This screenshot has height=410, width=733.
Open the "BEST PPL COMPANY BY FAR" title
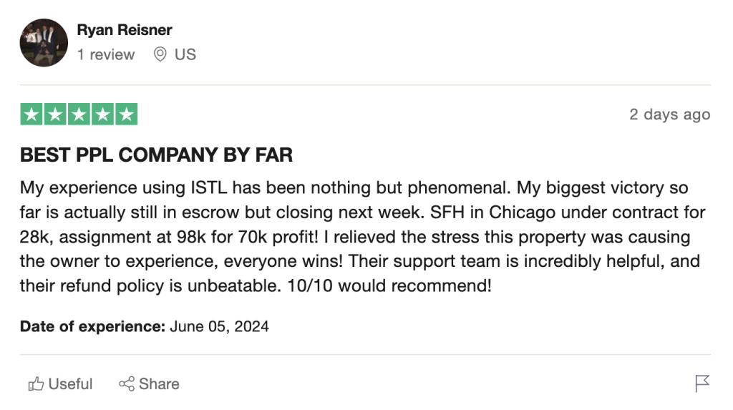point(156,155)
